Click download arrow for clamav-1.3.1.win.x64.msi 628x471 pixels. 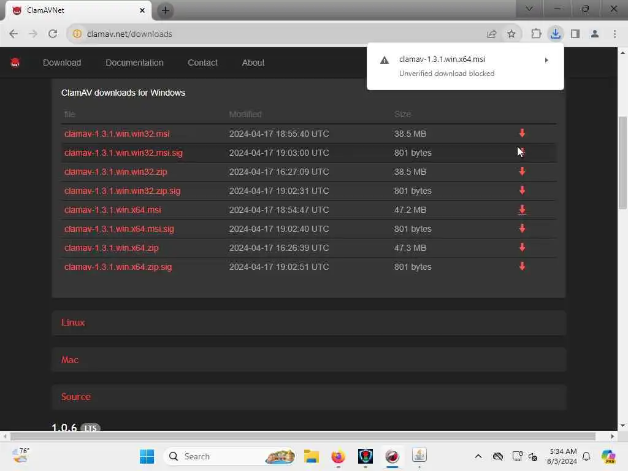522,210
